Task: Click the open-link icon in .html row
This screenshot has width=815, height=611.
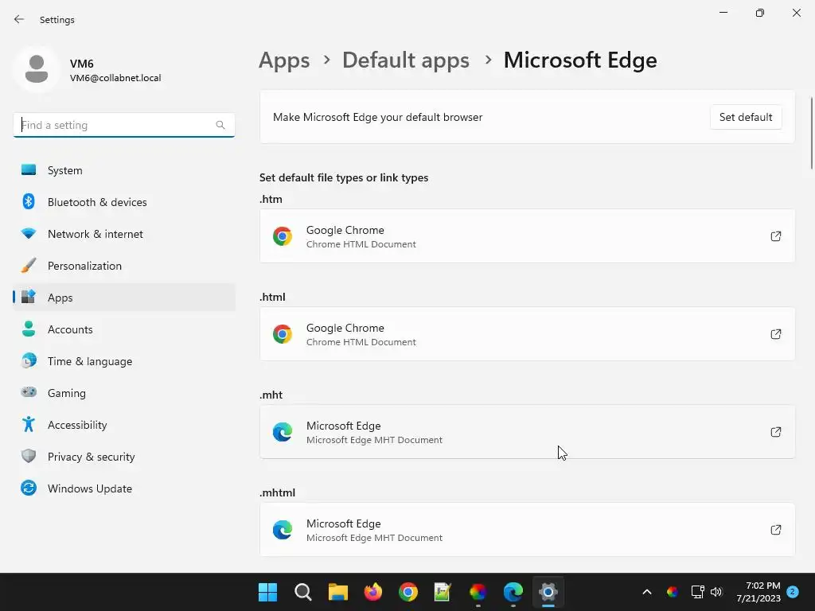Action: pyautogui.click(x=775, y=333)
